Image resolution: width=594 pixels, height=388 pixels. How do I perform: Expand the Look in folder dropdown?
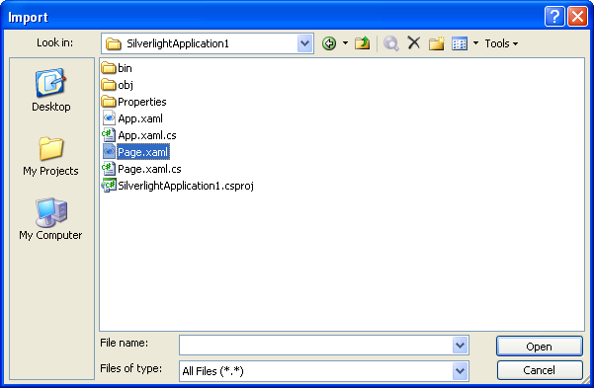pyautogui.click(x=305, y=43)
